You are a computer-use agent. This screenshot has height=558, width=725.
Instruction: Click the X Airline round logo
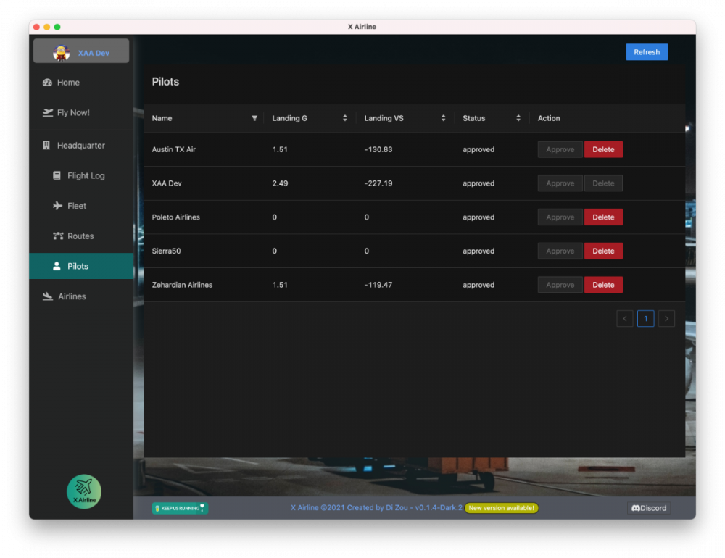(84, 491)
